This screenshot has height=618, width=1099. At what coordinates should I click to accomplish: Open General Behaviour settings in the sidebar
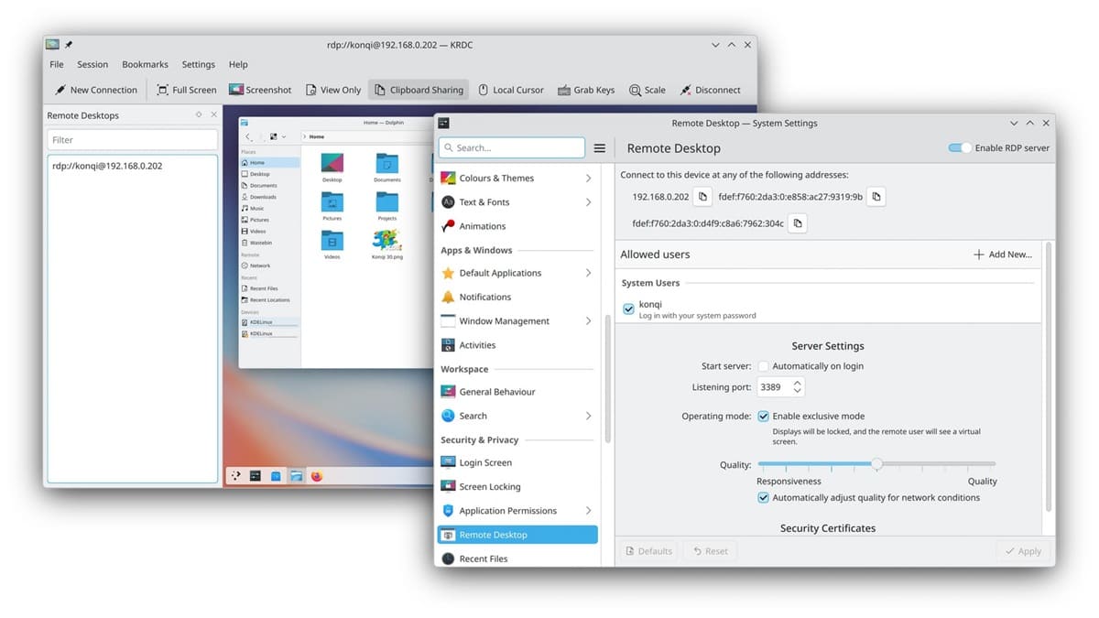coord(517,392)
